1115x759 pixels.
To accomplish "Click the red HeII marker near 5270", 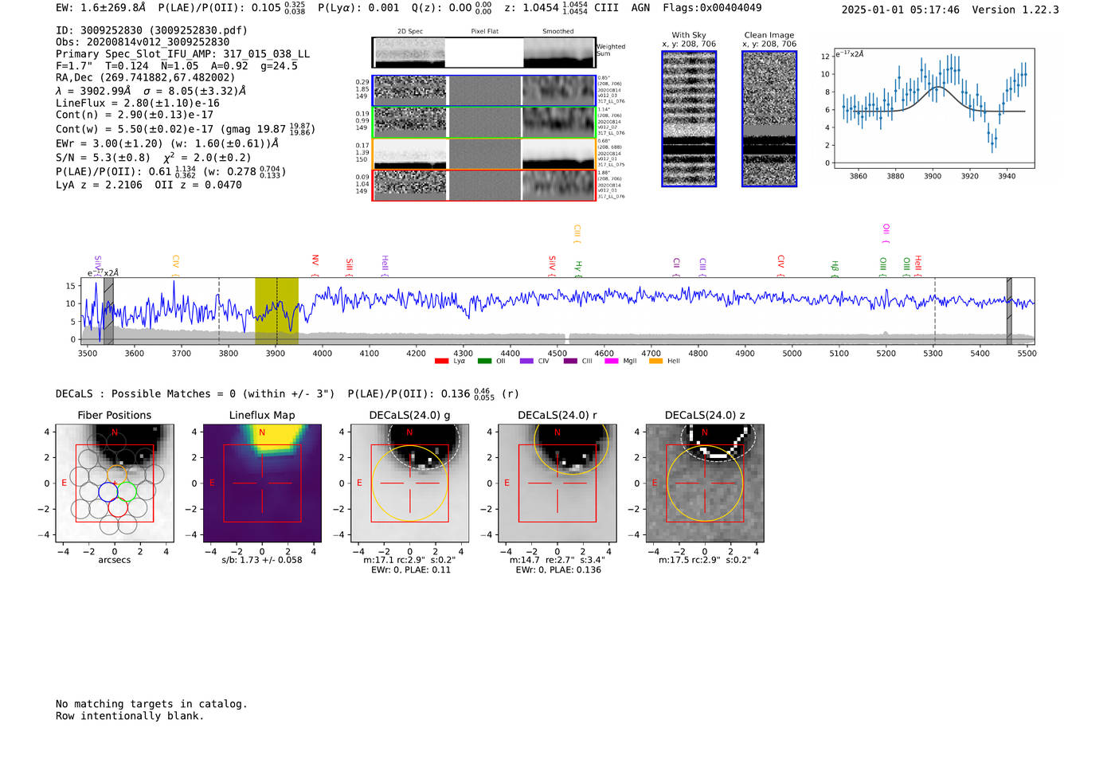I will tap(917, 265).
